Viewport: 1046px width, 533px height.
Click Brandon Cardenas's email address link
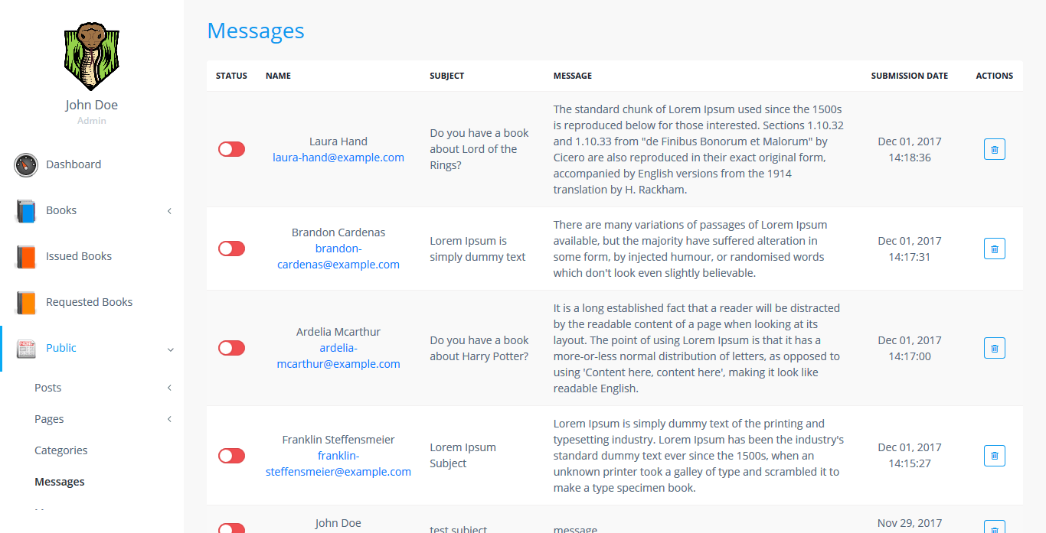(x=338, y=257)
